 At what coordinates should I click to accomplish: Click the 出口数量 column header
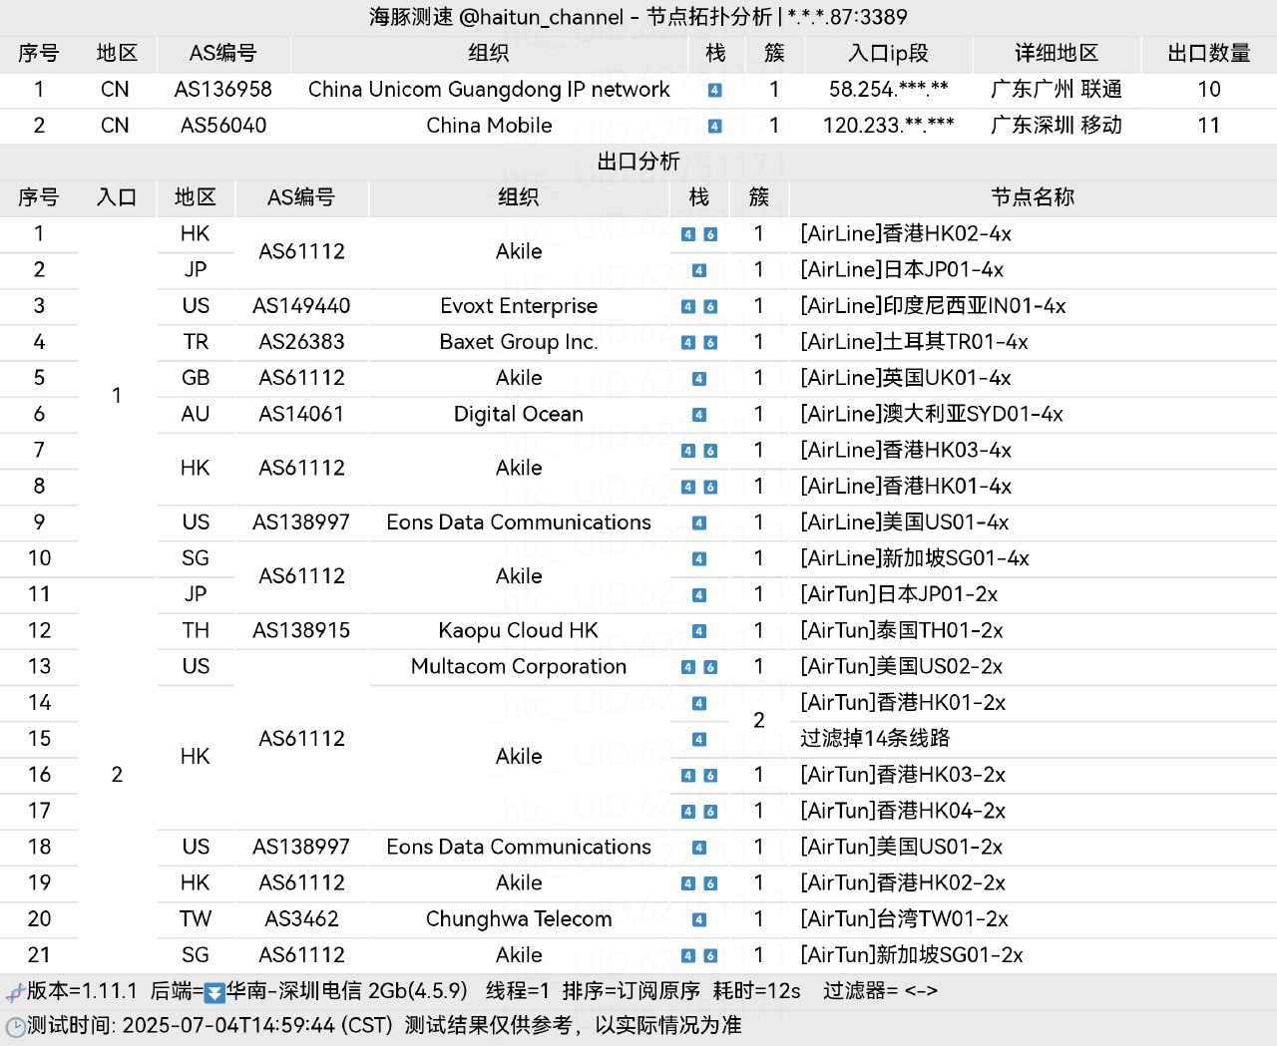pyautogui.click(x=1209, y=53)
